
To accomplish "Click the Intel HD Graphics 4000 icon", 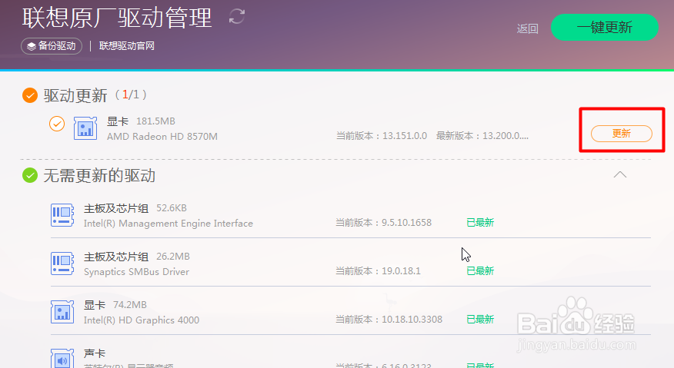I will click(62, 312).
